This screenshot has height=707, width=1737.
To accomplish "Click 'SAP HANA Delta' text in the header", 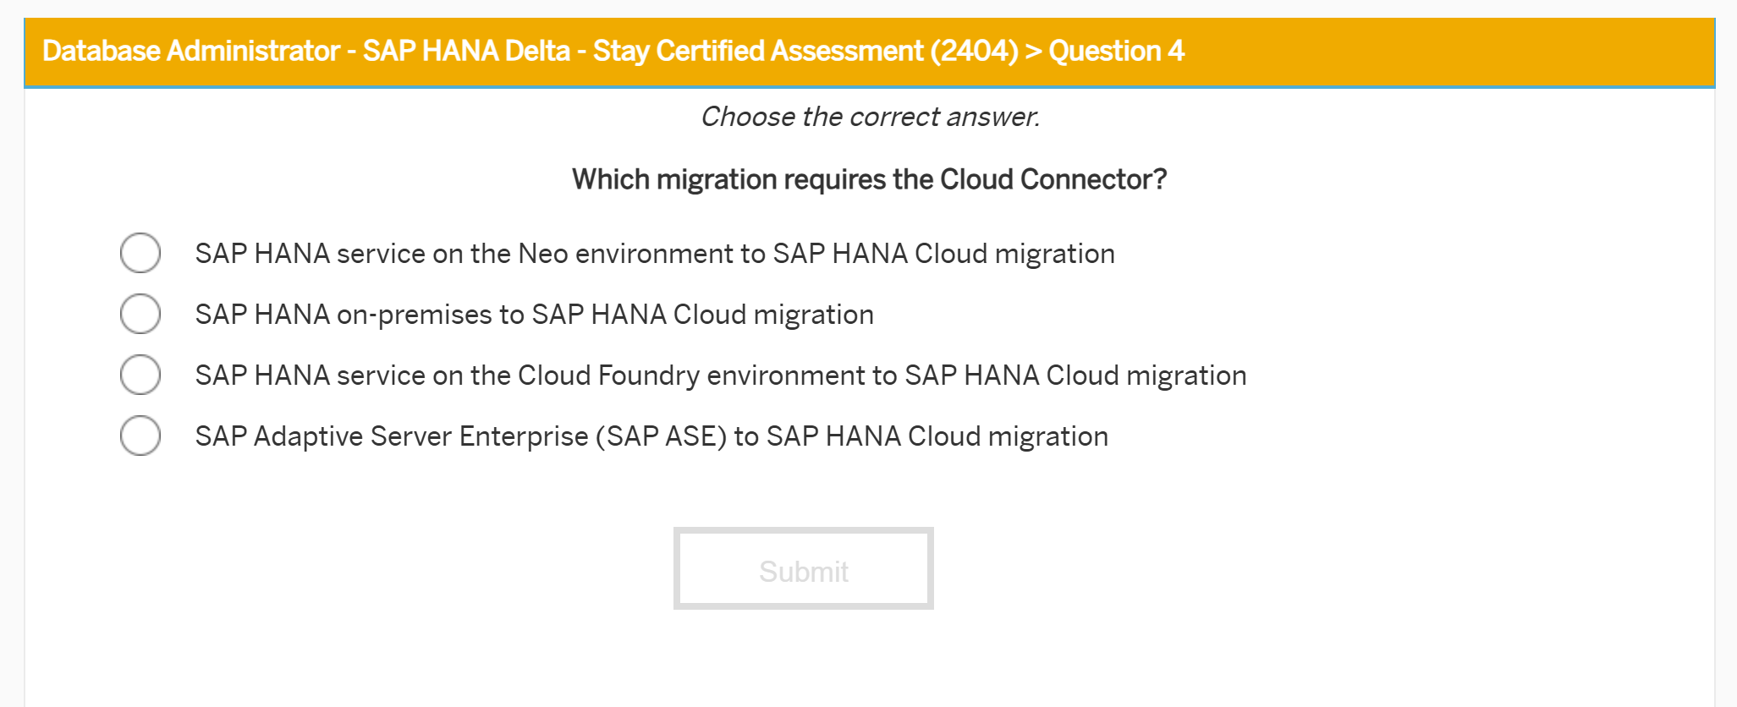I will pos(464,52).
